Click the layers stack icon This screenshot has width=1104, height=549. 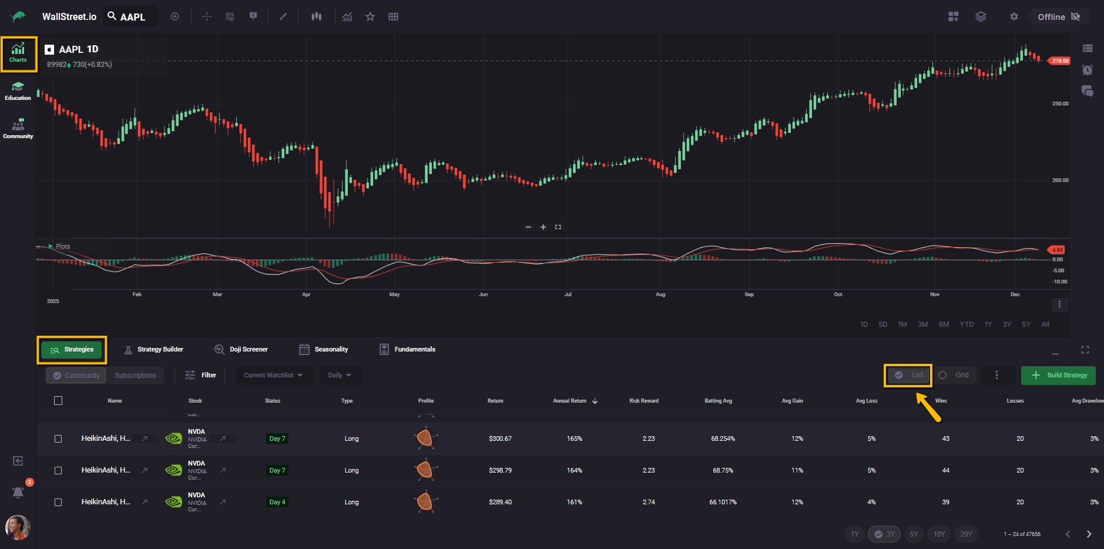tap(980, 16)
